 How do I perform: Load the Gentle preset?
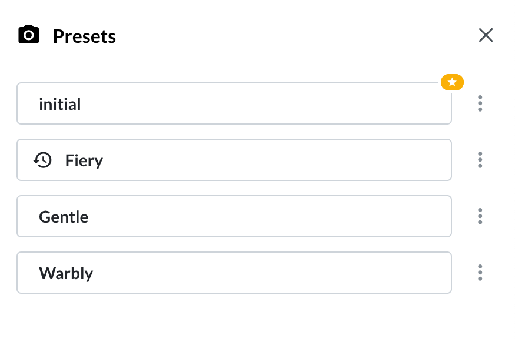(x=234, y=216)
